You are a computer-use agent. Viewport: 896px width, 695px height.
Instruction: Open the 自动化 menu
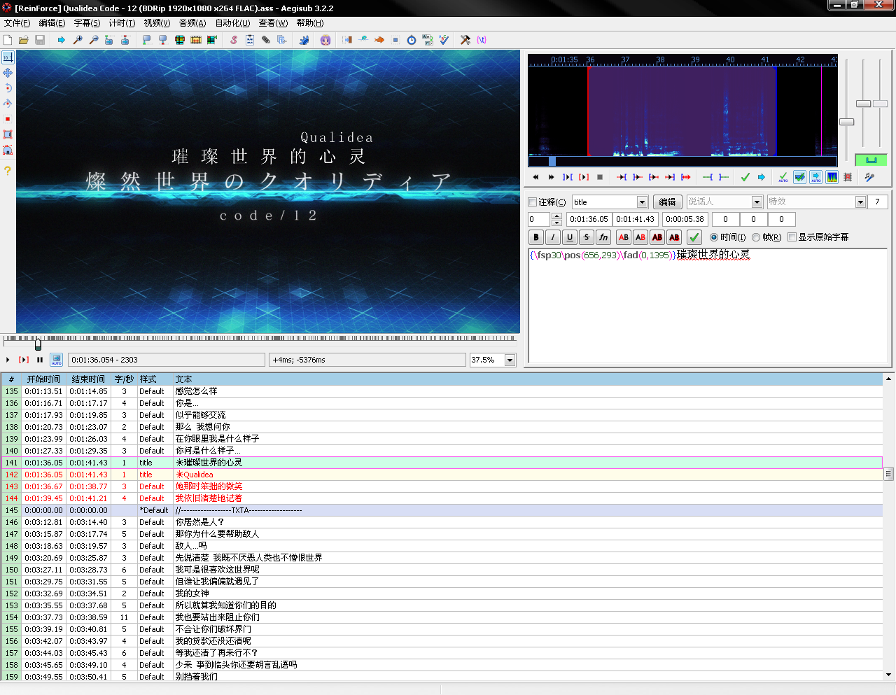tap(232, 23)
